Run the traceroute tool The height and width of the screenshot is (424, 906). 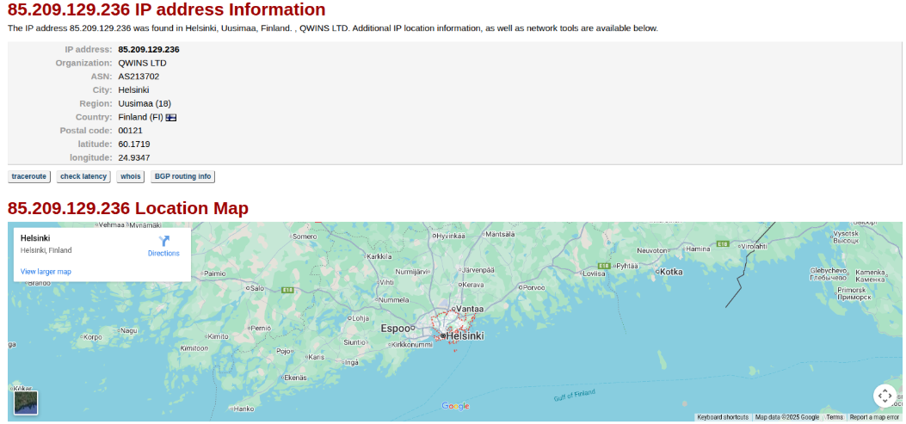29,176
